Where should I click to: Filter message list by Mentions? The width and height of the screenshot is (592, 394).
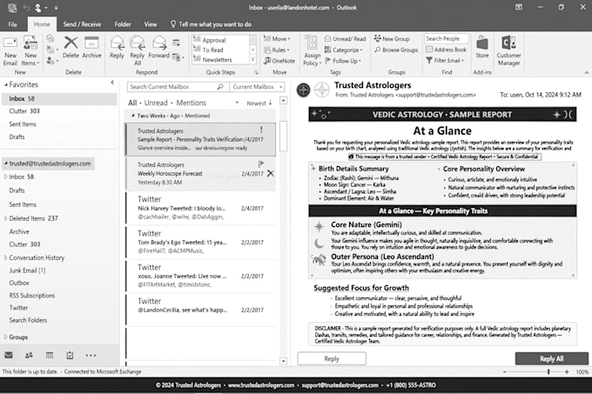pyautogui.click(x=191, y=103)
